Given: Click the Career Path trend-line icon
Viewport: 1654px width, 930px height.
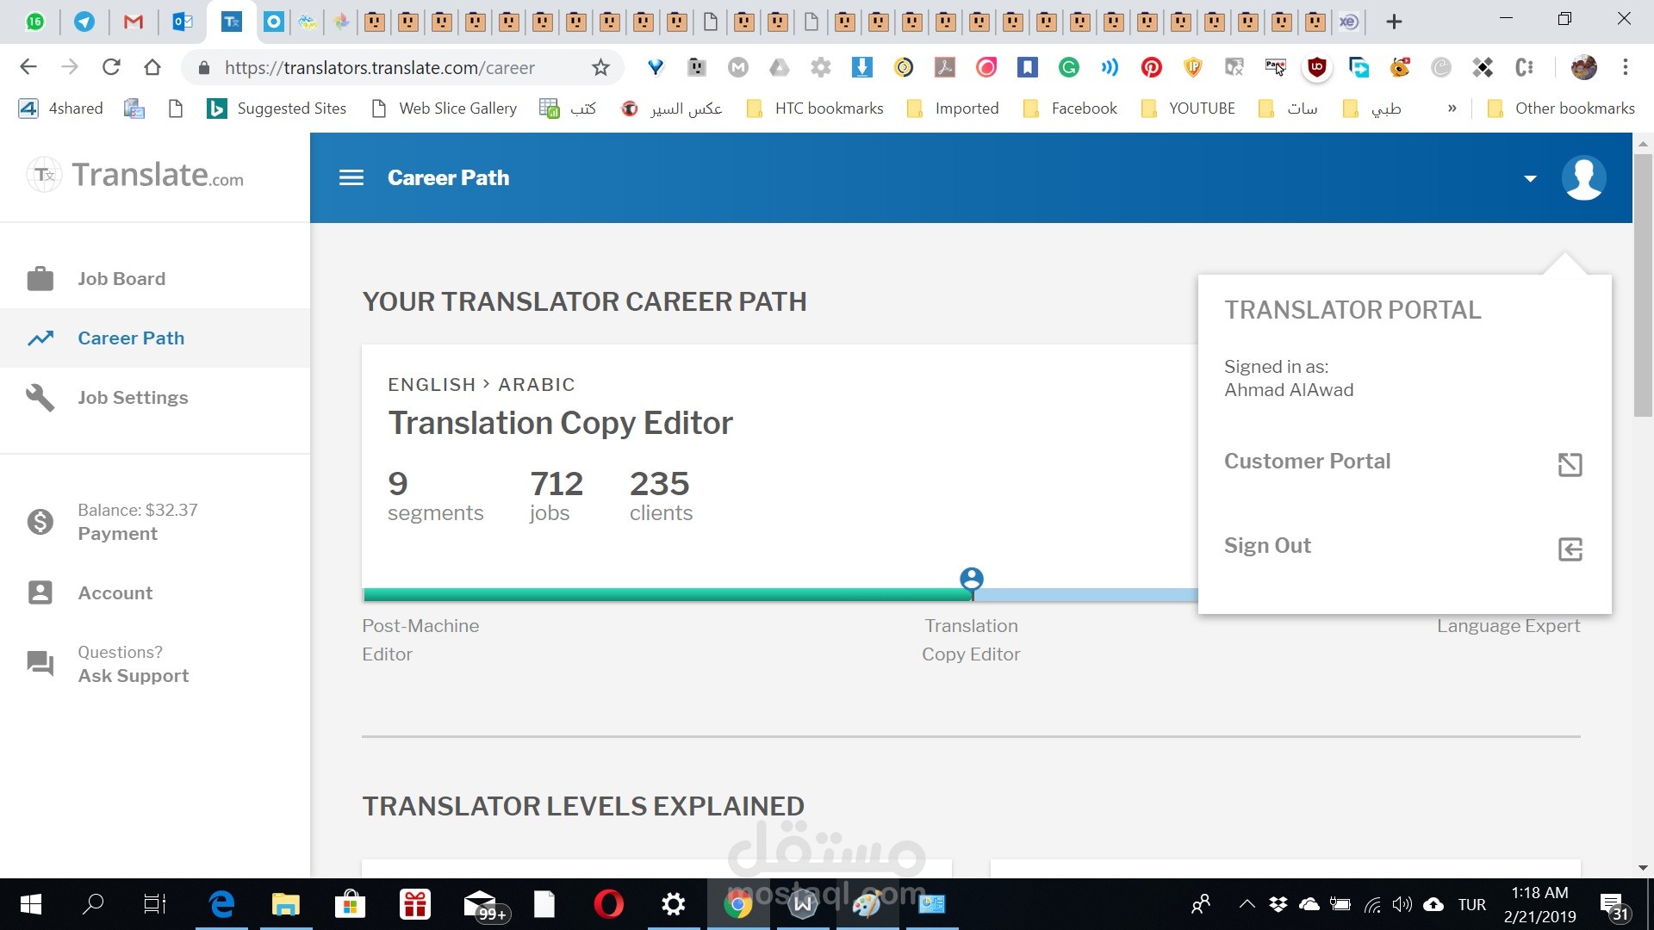Looking at the screenshot, I should [x=40, y=338].
